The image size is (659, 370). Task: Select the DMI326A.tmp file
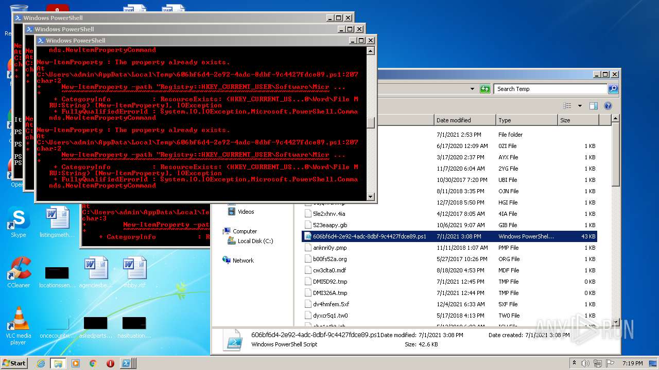click(330, 293)
